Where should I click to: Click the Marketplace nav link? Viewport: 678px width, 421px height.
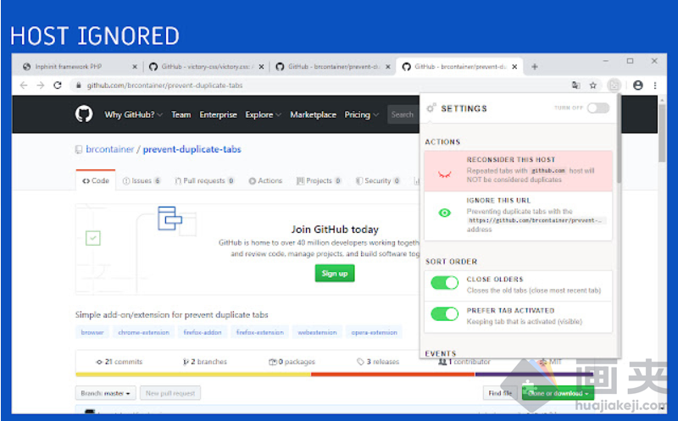[313, 114]
